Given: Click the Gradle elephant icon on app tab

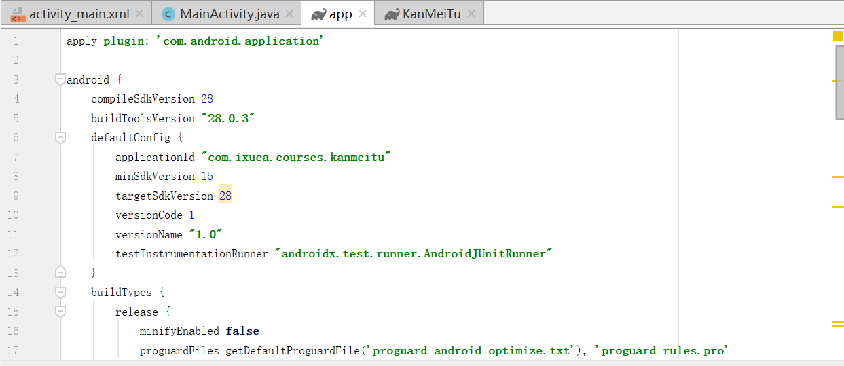Looking at the screenshot, I should point(318,14).
